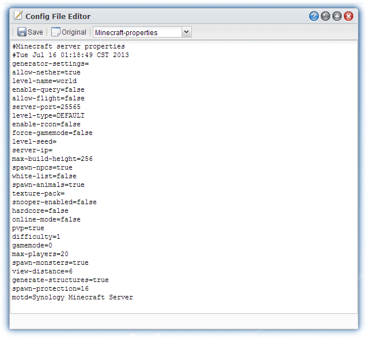The image size is (367, 338).
Task: Click the 'spawn-monsters=true' line
Action: [x=50, y=263]
